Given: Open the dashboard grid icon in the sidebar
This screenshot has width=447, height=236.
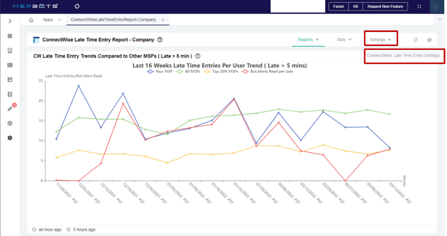Looking at the screenshot, I should [10, 36].
